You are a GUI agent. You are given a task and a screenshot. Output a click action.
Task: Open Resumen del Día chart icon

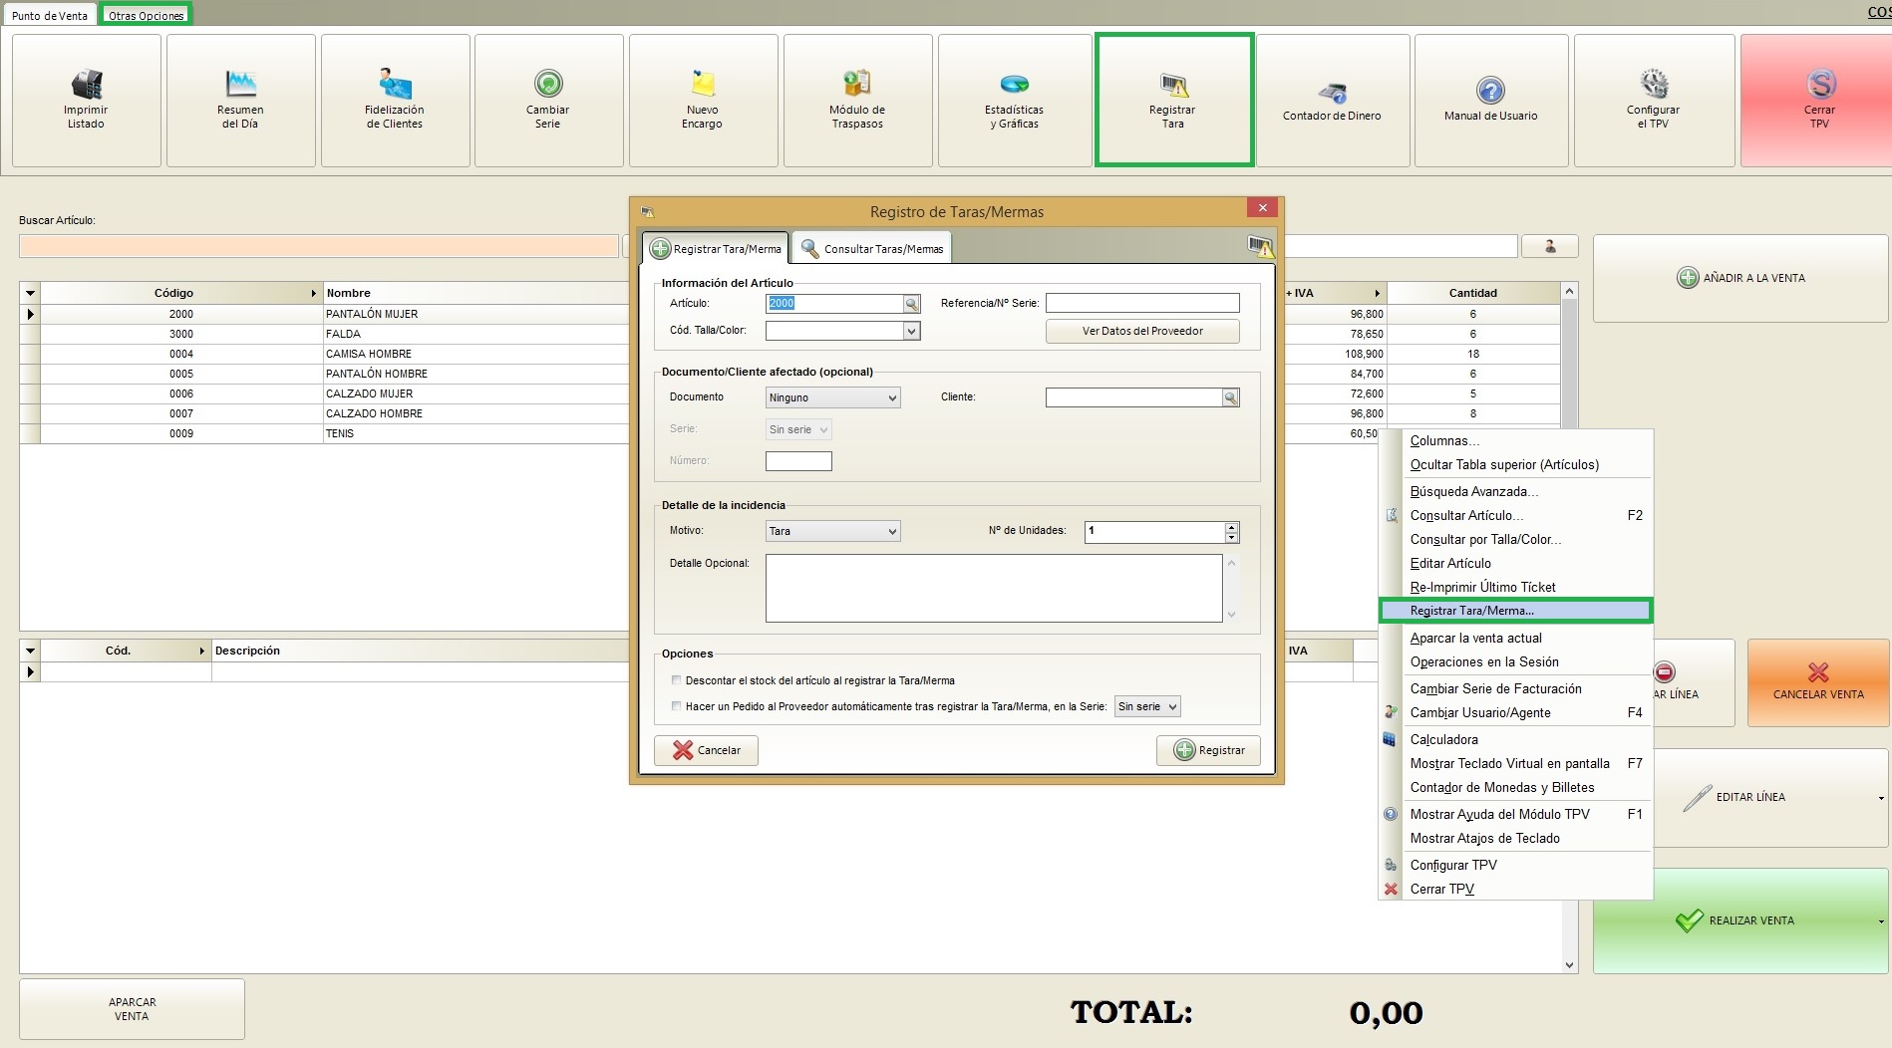tap(240, 85)
